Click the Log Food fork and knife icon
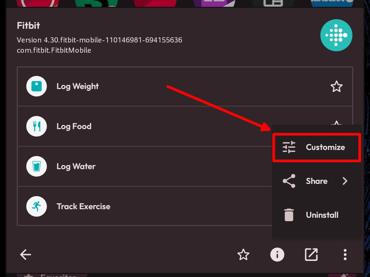Viewport: 370px width, 277px height. tap(37, 126)
